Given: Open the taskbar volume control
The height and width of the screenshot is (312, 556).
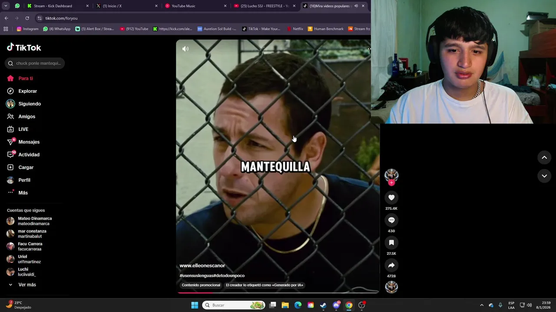Looking at the screenshot, I should tap(529, 305).
